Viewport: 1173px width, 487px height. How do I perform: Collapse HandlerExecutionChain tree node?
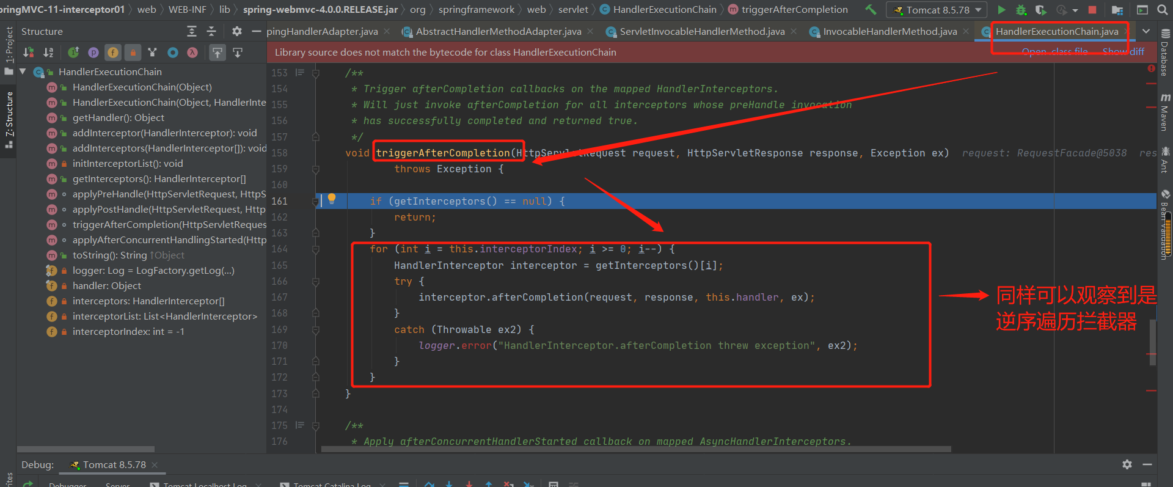(23, 71)
